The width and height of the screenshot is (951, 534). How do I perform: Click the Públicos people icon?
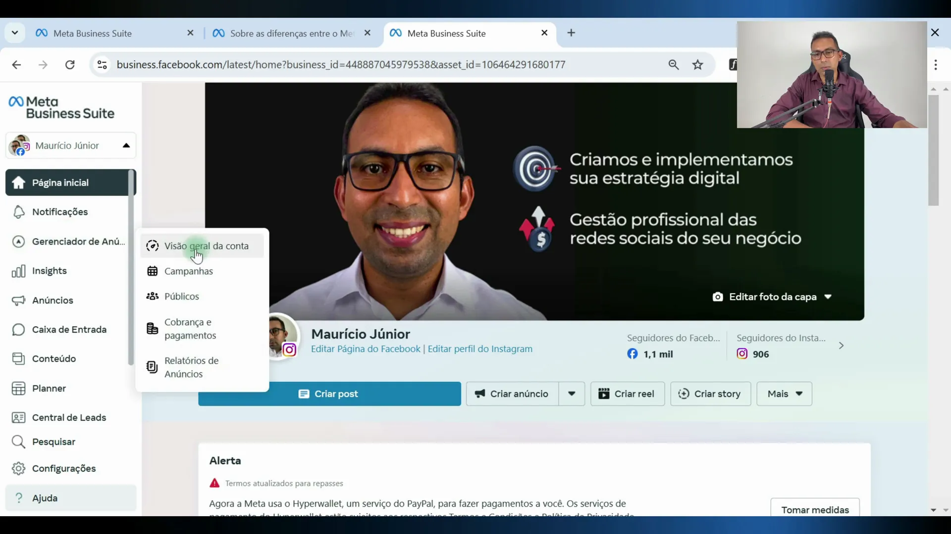153,296
